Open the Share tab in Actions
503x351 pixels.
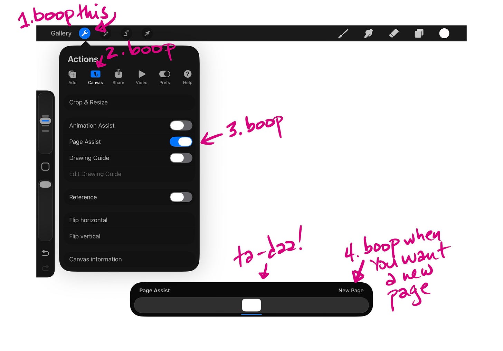coord(118,77)
